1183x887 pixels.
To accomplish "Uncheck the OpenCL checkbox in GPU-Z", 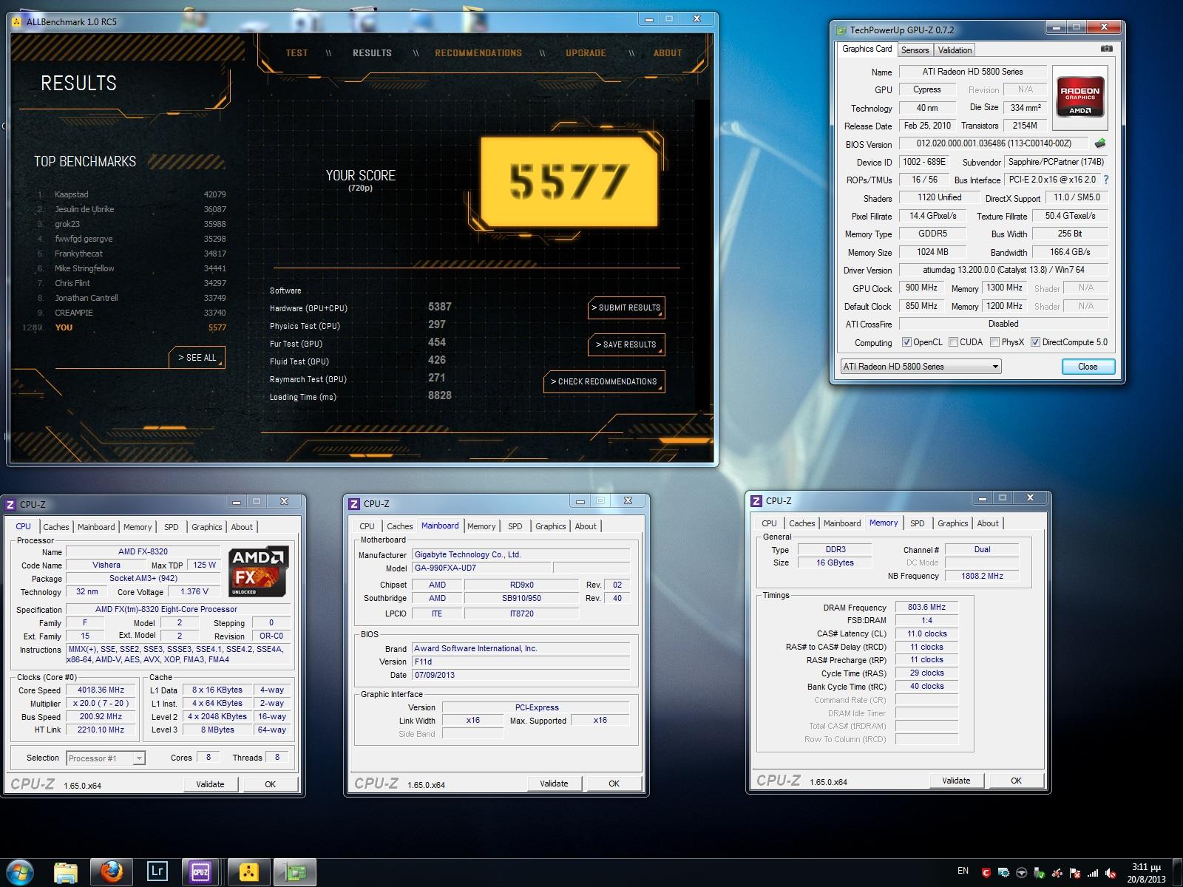I will point(906,342).
